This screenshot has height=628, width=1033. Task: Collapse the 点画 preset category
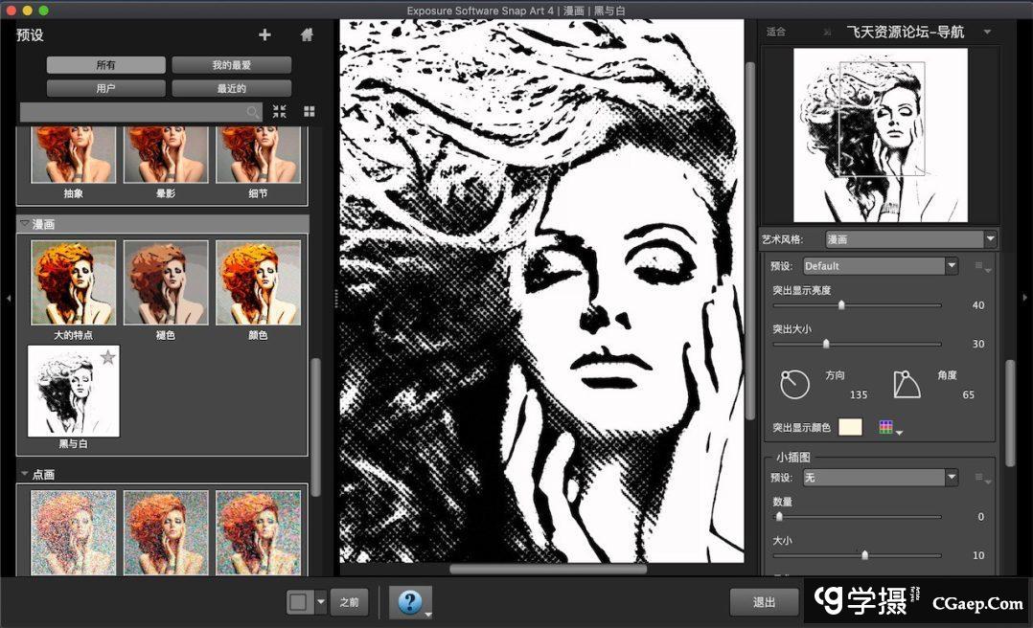click(25, 474)
